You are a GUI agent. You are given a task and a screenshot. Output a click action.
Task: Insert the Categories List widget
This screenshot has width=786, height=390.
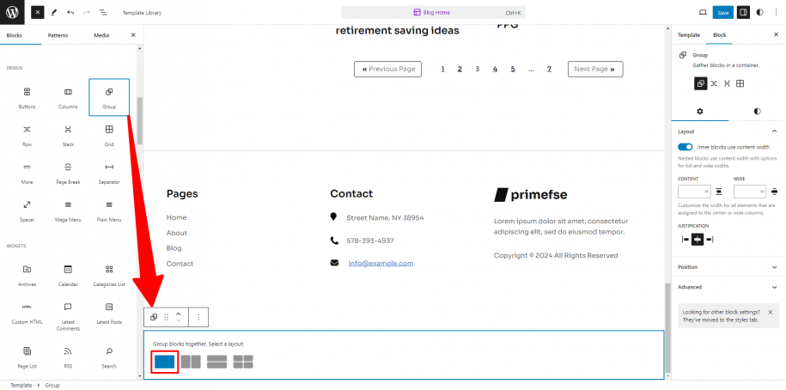pyautogui.click(x=109, y=275)
